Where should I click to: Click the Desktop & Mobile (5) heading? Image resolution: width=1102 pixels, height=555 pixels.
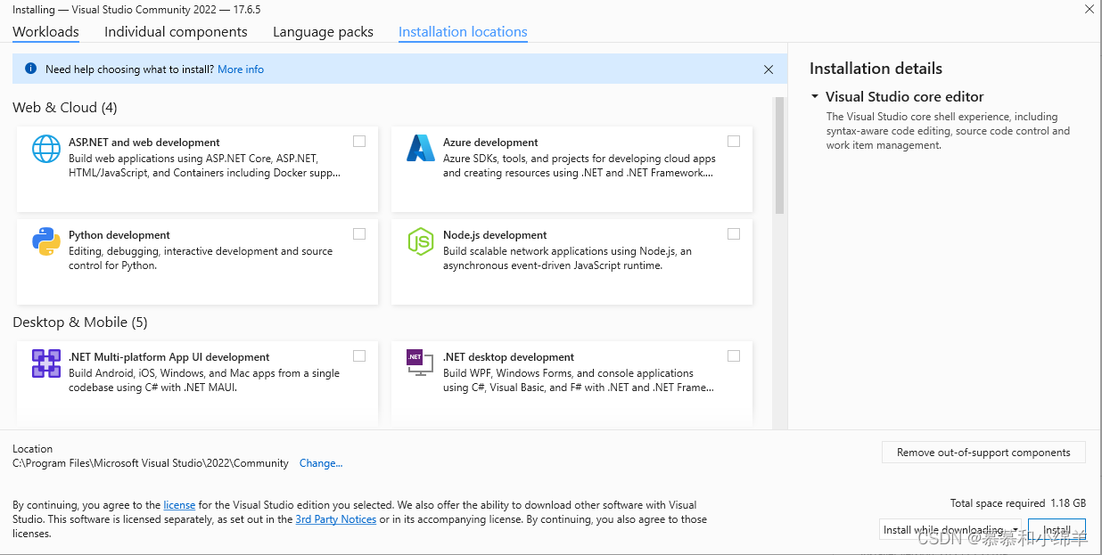[80, 322]
